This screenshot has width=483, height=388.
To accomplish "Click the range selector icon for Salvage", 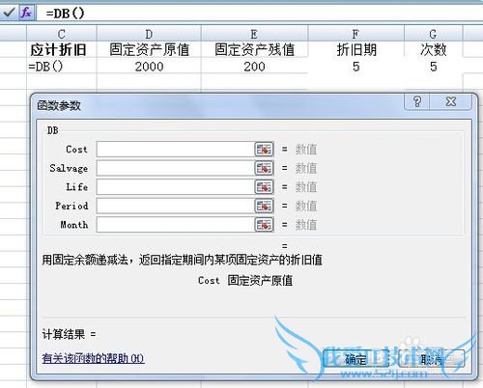I will click(264, 168).
